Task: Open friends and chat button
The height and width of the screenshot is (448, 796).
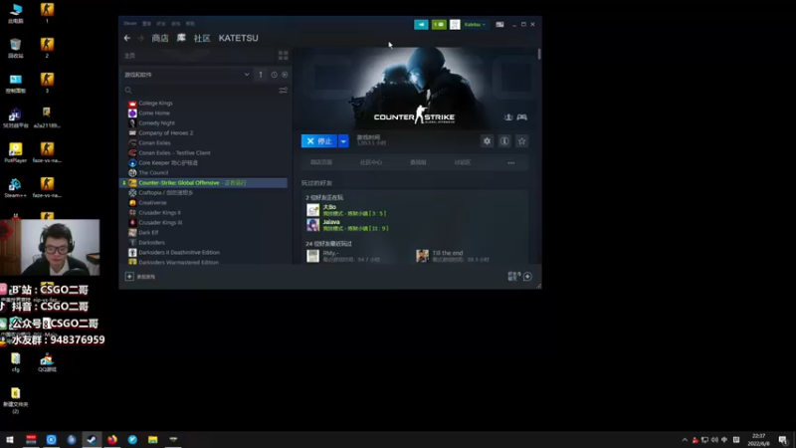Action: click(x=519, y=277)
